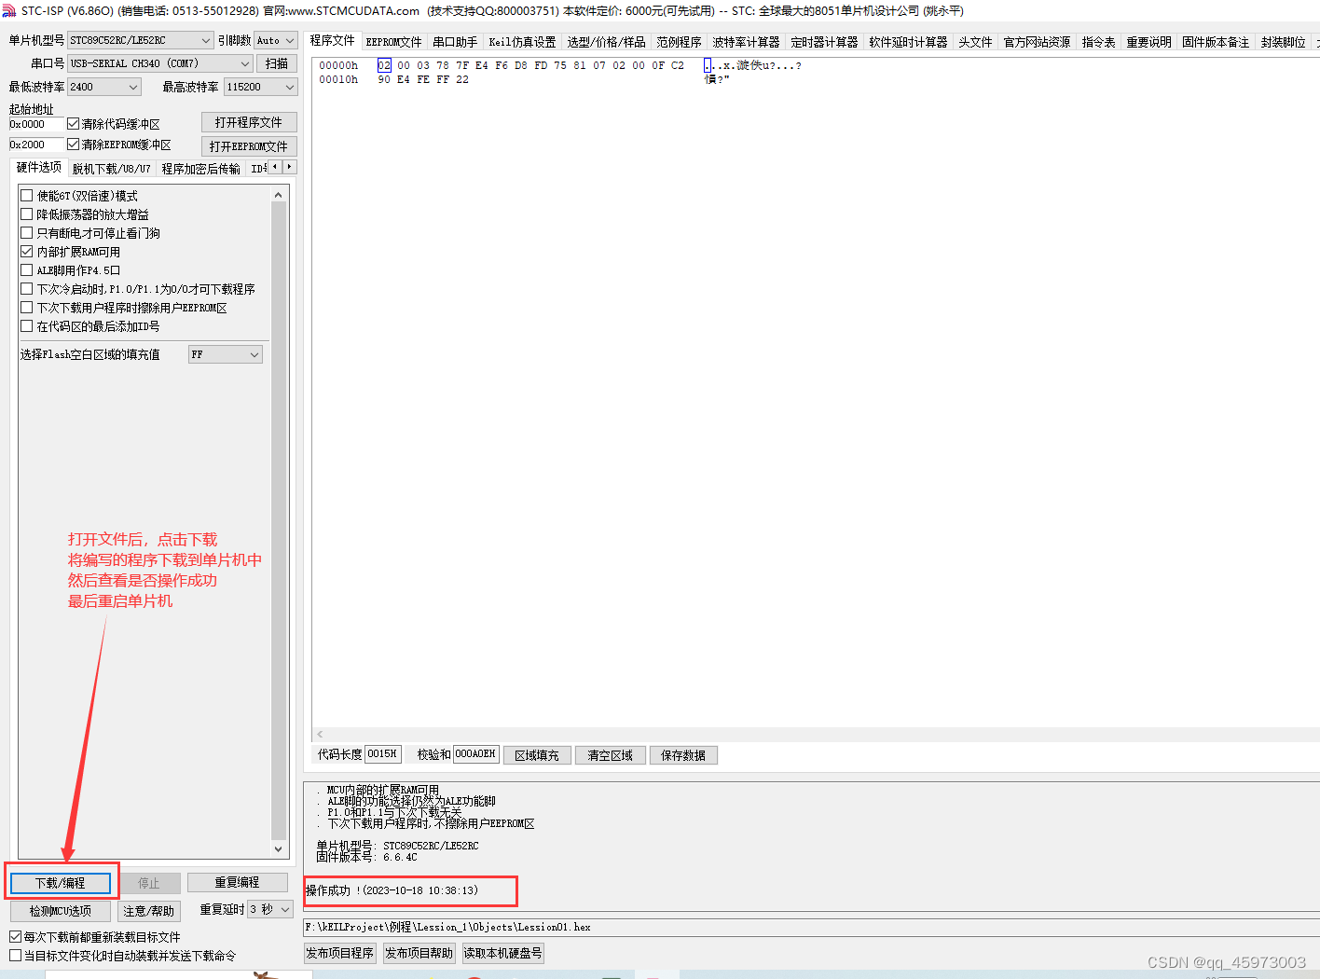Viewport: 1320px width, 979px height.
Task: Click the 重复编程 button
Action: click(x=237, y=882)
